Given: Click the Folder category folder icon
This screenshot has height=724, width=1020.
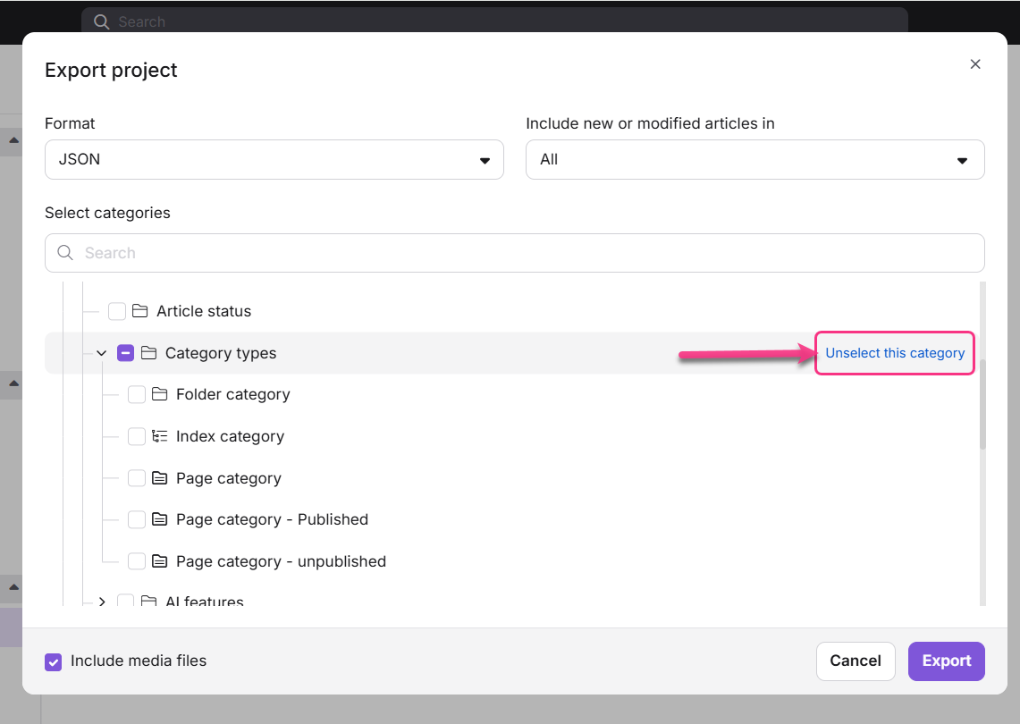Looking at the screenshot, I should (x=159, y=394).
